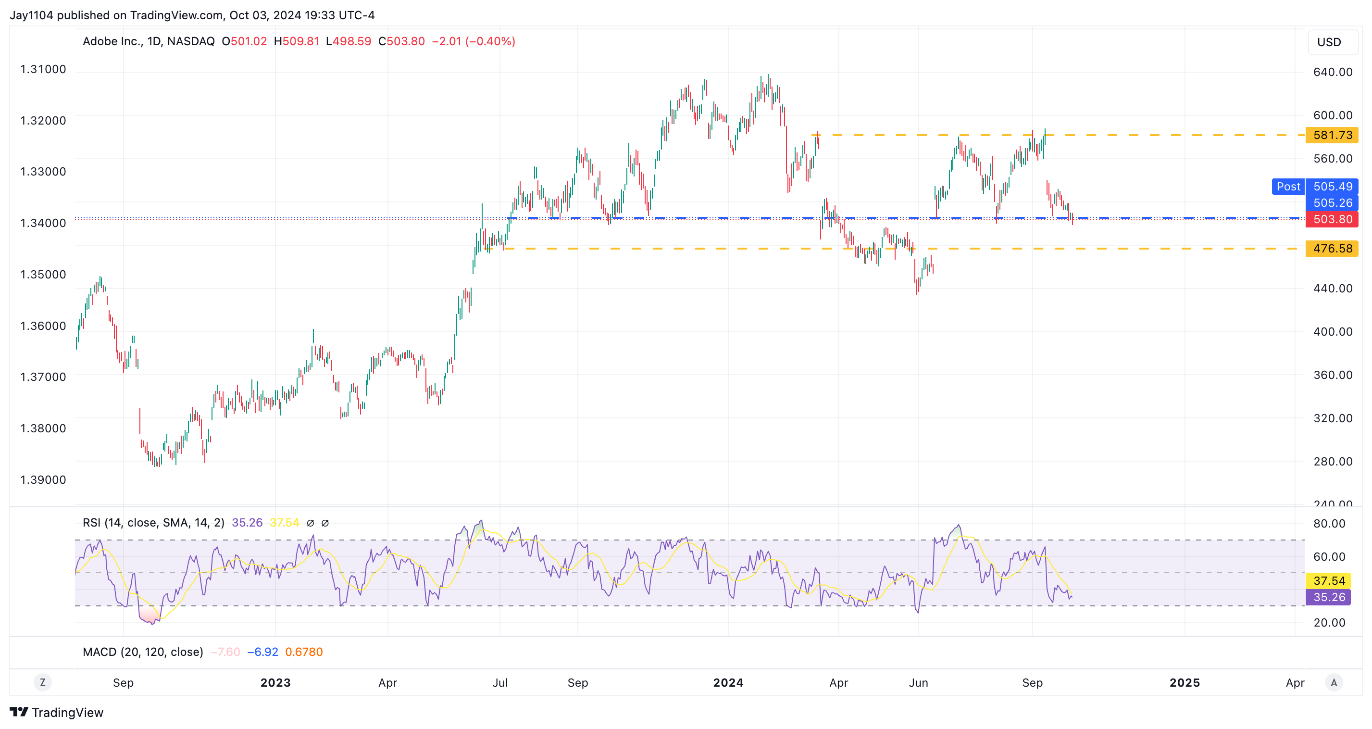
Task: Click the change value −2.01 (−0.40%)
Action: 474,41
